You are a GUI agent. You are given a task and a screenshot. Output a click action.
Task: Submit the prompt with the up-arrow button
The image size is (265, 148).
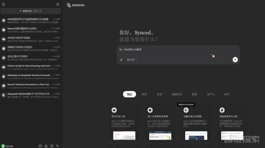[x=235, y=60]
